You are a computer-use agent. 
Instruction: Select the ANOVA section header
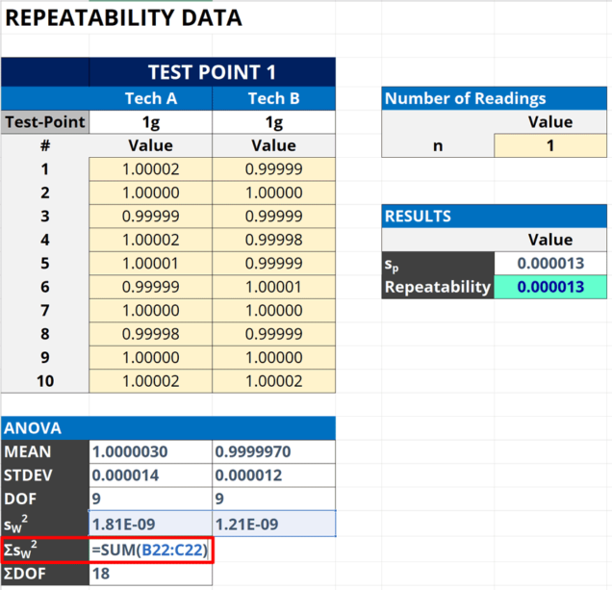[x=168, y=428]
